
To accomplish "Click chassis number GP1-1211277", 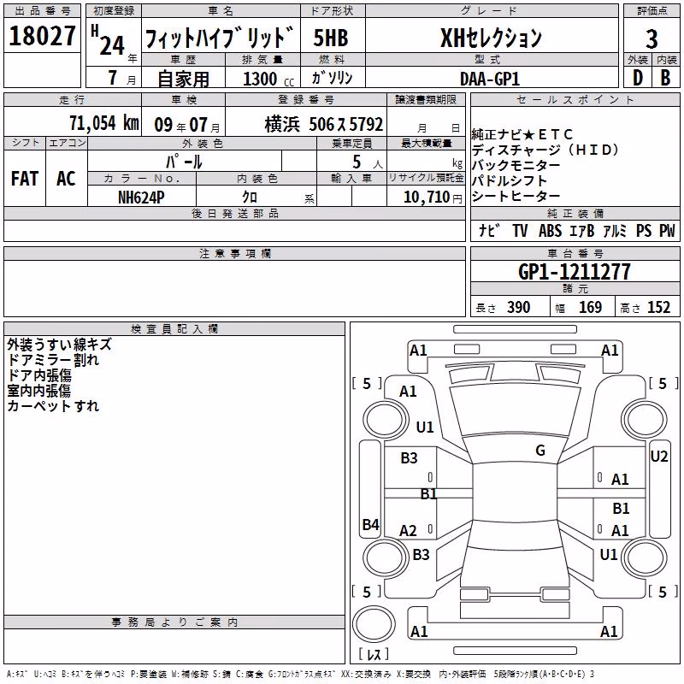I will pyautogui.click(x=575, y=272).
